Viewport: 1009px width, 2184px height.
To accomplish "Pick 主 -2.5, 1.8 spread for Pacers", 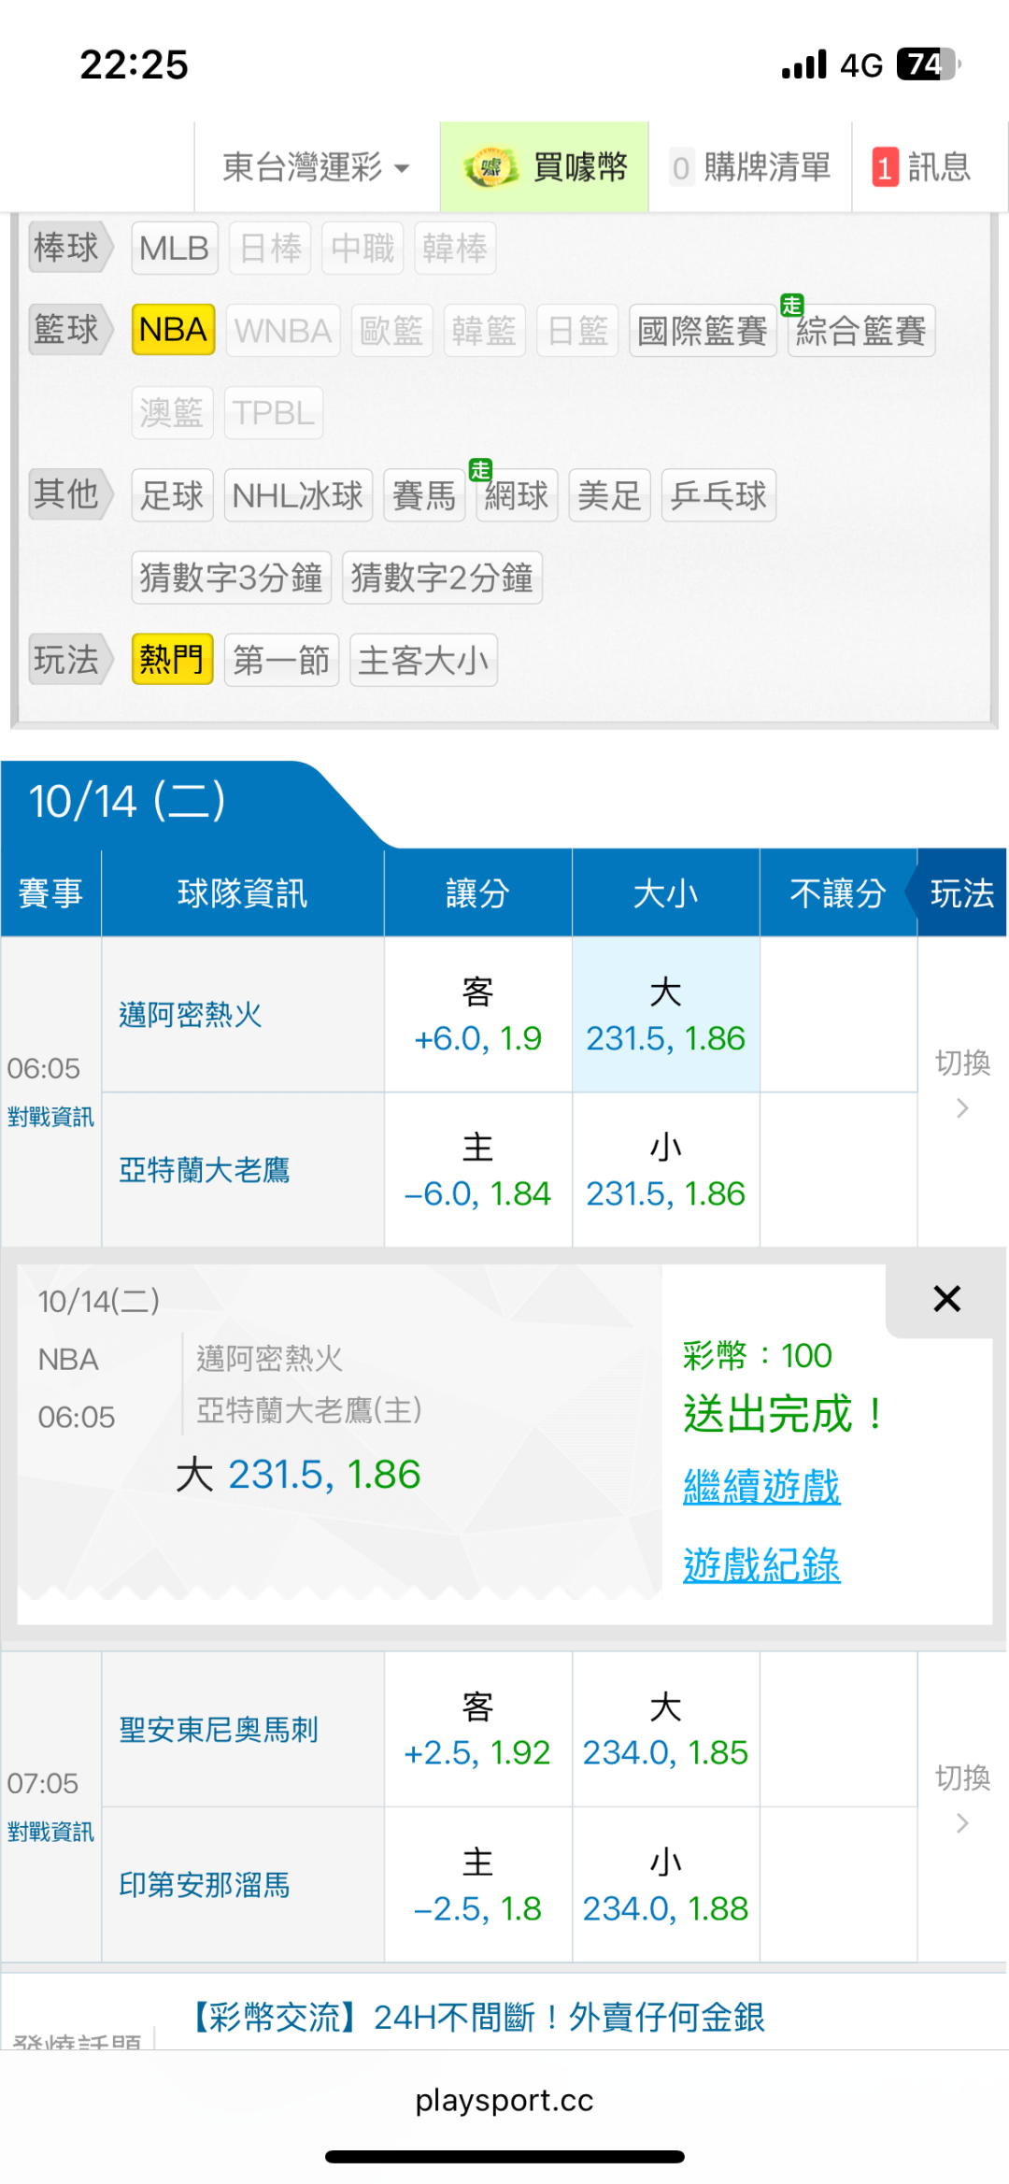I will 478,1885.
